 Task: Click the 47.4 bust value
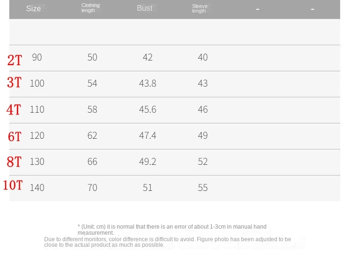coord(148,135)
